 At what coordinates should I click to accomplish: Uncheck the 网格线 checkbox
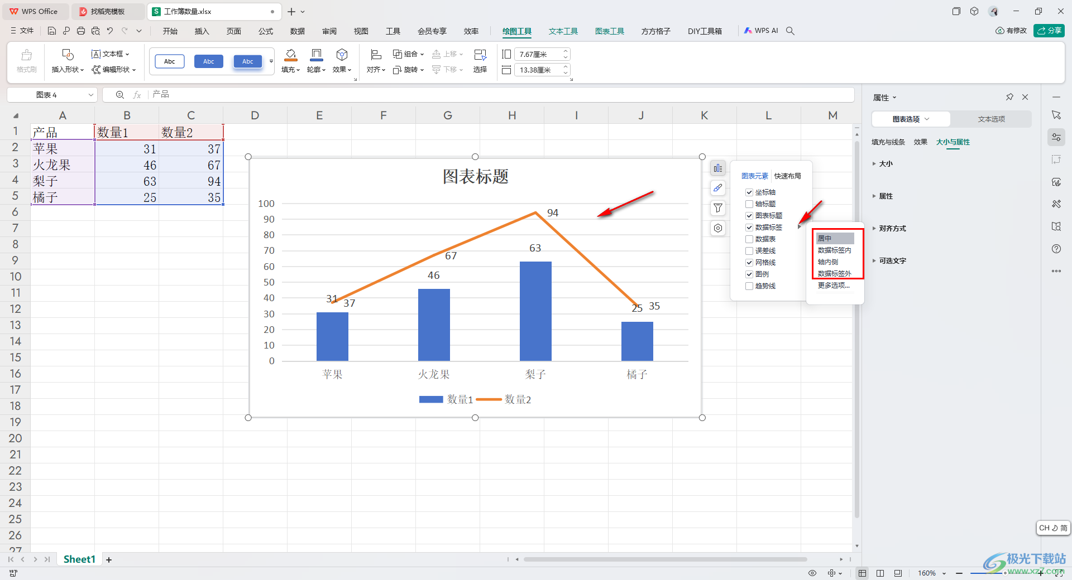[x=749, y=263]
